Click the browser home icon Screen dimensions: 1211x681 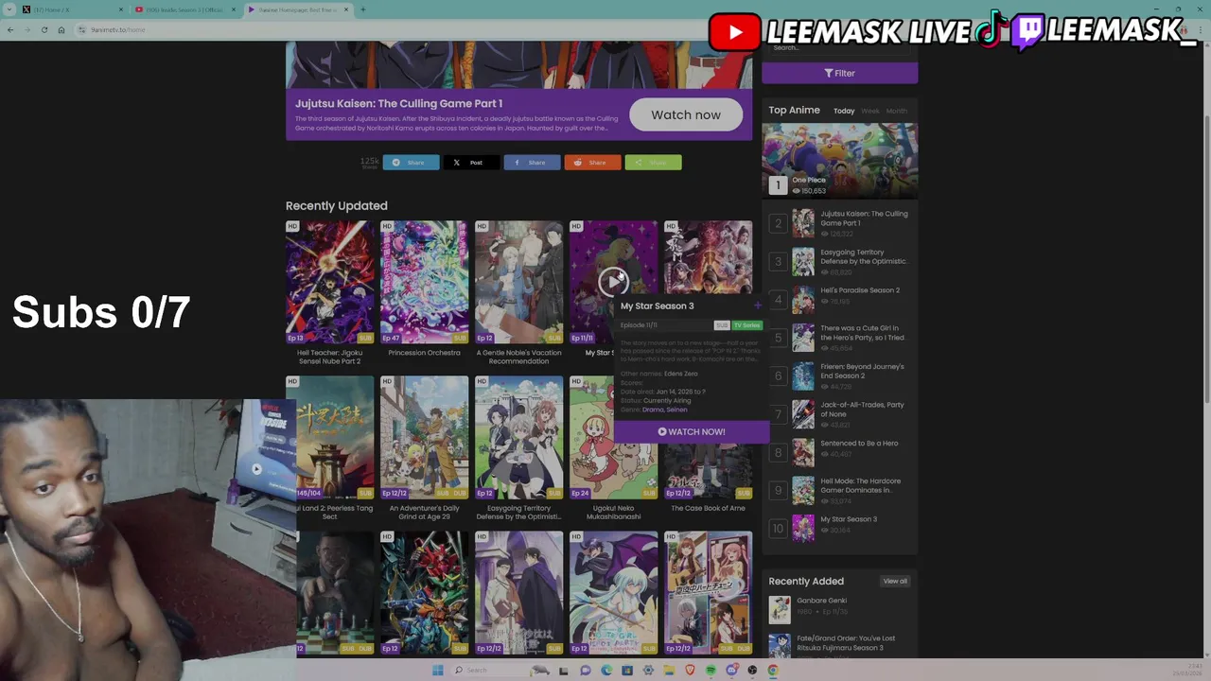click(x=61, y=30)
